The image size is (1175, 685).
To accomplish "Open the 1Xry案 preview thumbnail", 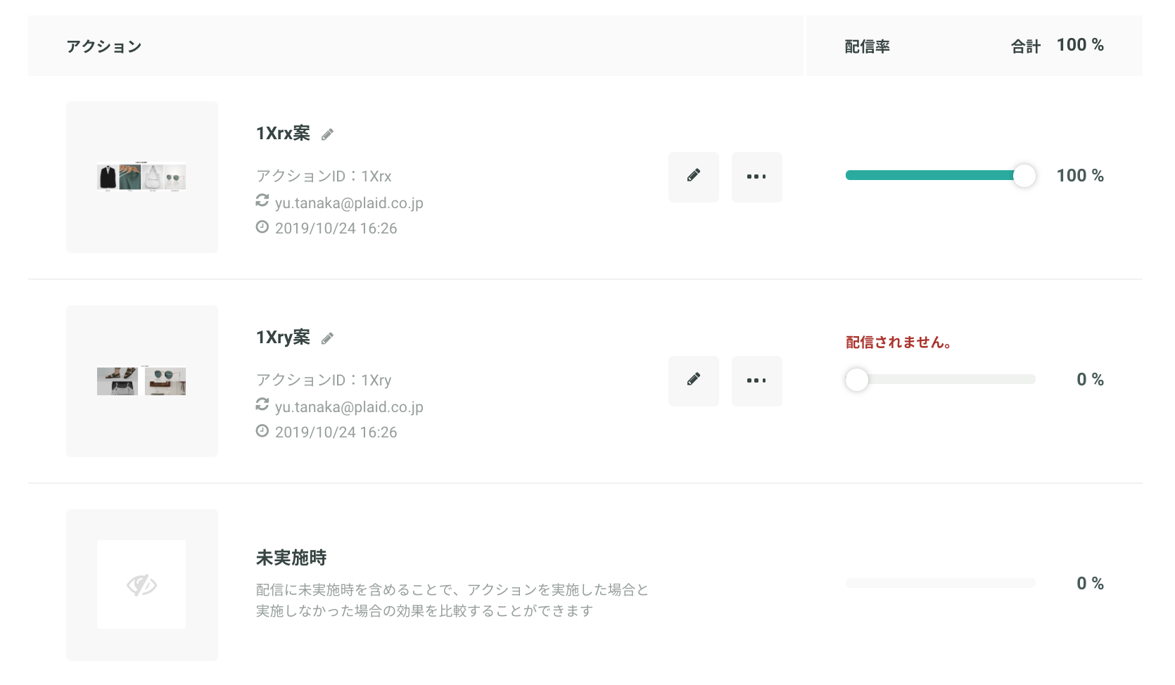I will coord(142,381).
